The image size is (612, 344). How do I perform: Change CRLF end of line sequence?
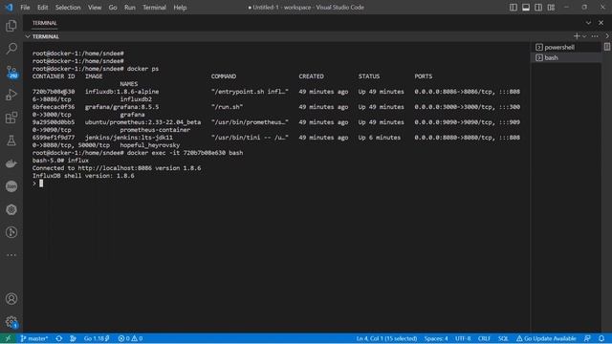point(484,338)
